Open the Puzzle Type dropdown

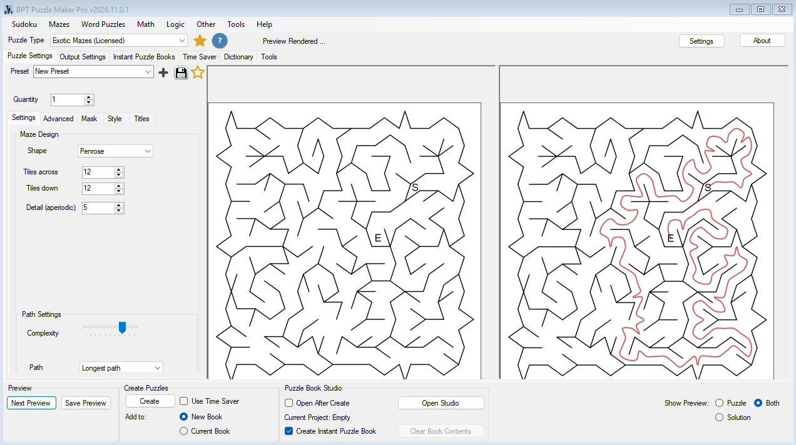[119, 41]
